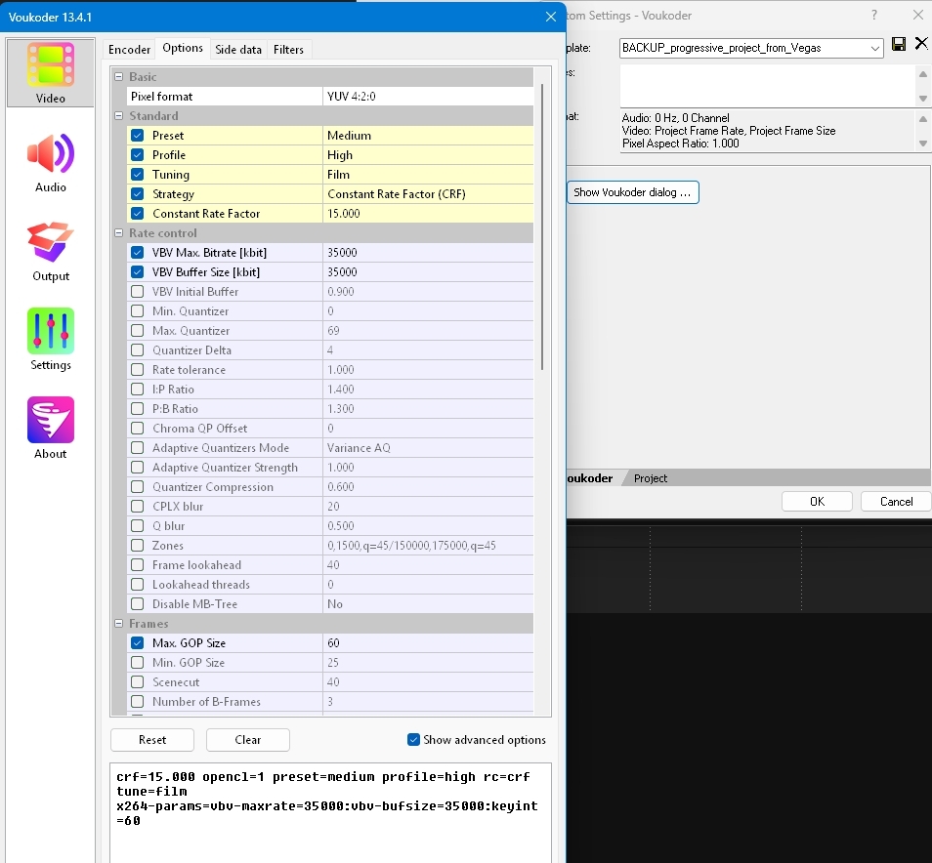Uncheck the Constant Rate Factor checkbox

[x=138, y=213]
